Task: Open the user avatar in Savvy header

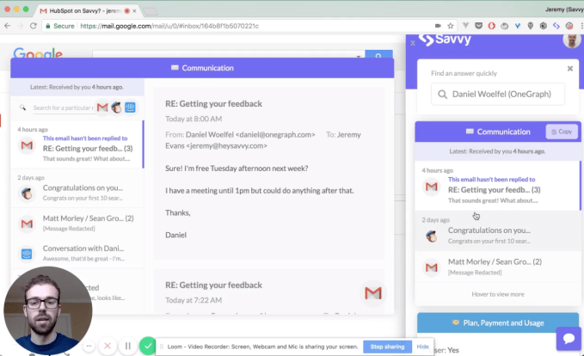Action: pos(572,40)
